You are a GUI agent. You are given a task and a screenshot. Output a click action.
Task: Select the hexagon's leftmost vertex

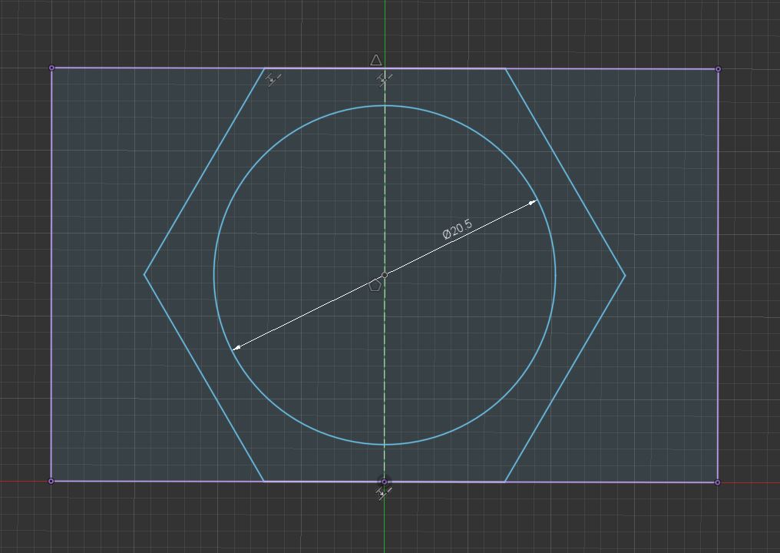point(144,274)
